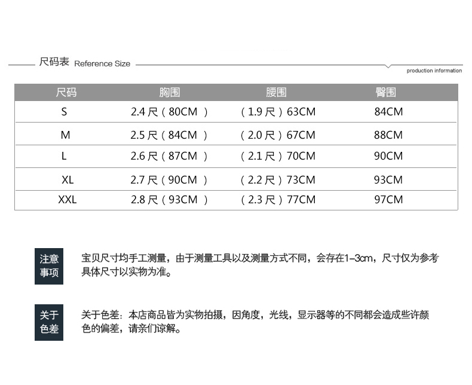Pick hip value 93CM in hip column
This screenshot has height=385, width=472.
click(388, 180)
